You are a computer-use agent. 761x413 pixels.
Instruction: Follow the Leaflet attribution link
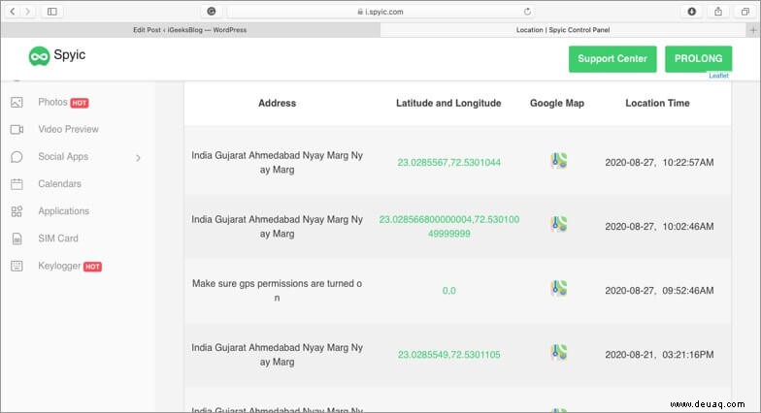point(718,76)
